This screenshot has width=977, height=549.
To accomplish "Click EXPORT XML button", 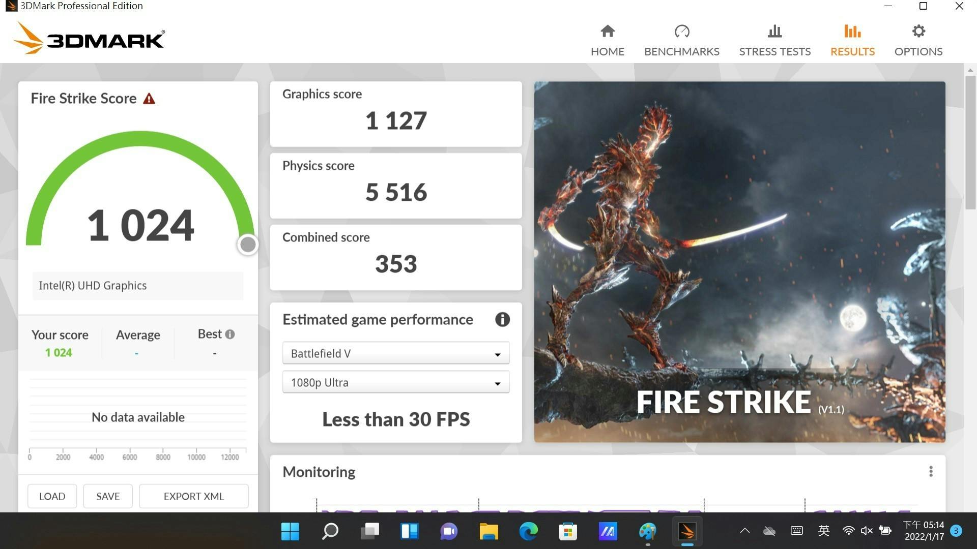I will click(x=193, y=496).
